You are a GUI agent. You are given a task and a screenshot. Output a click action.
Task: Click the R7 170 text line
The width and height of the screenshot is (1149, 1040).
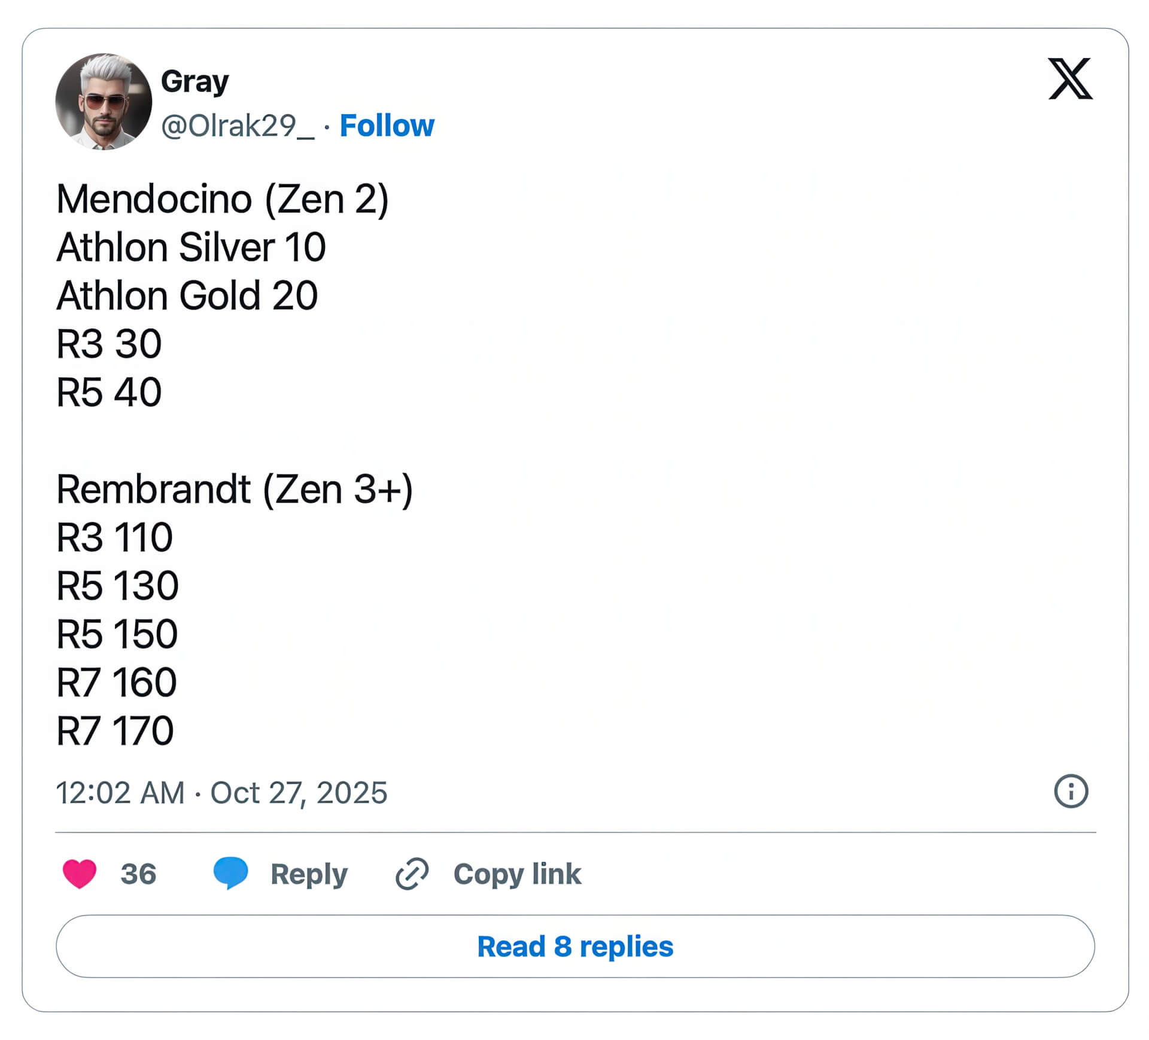(x=114, y=729)
